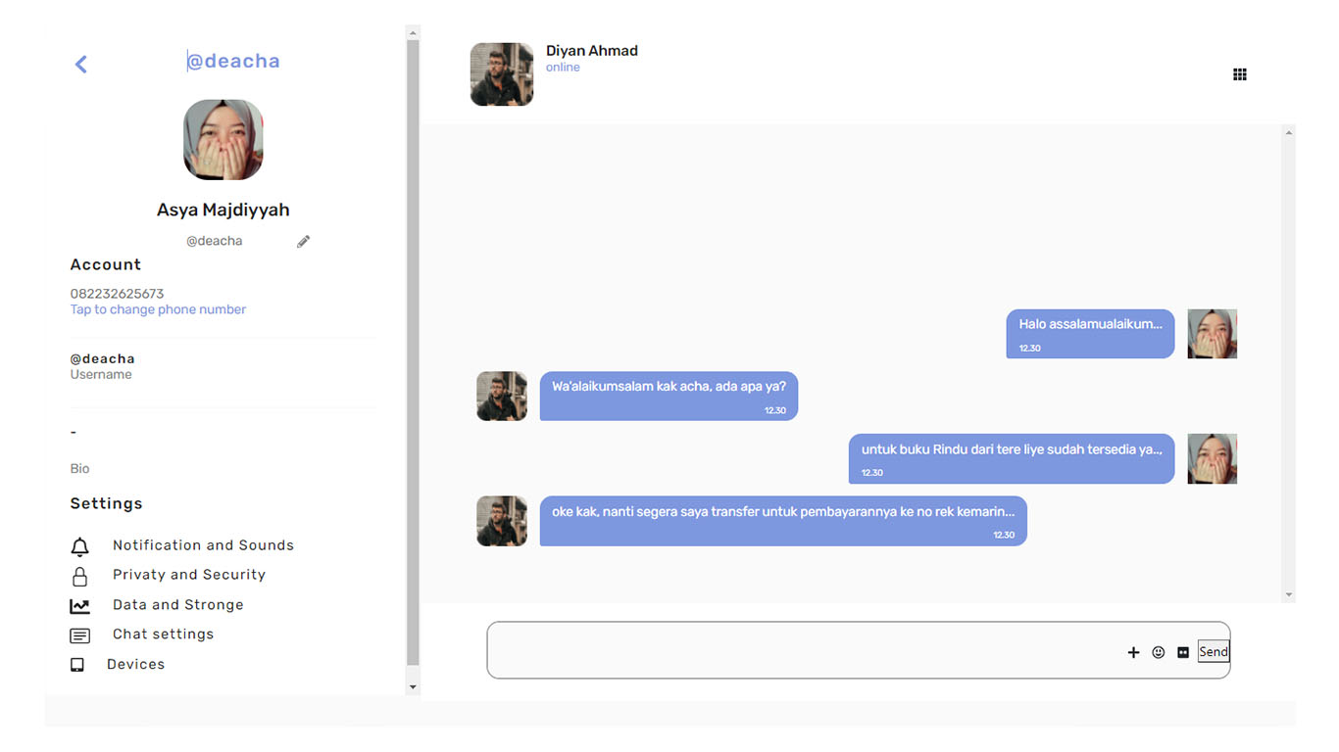Open the emoji picker smiley icon
1339x752 pixels.
[1159, 651]
